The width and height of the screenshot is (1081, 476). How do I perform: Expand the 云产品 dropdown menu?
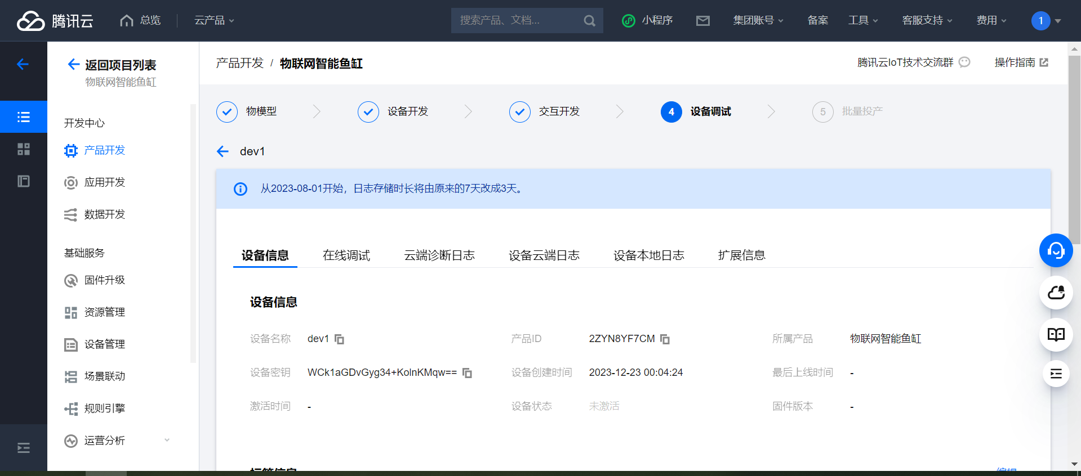coord(213,21)
